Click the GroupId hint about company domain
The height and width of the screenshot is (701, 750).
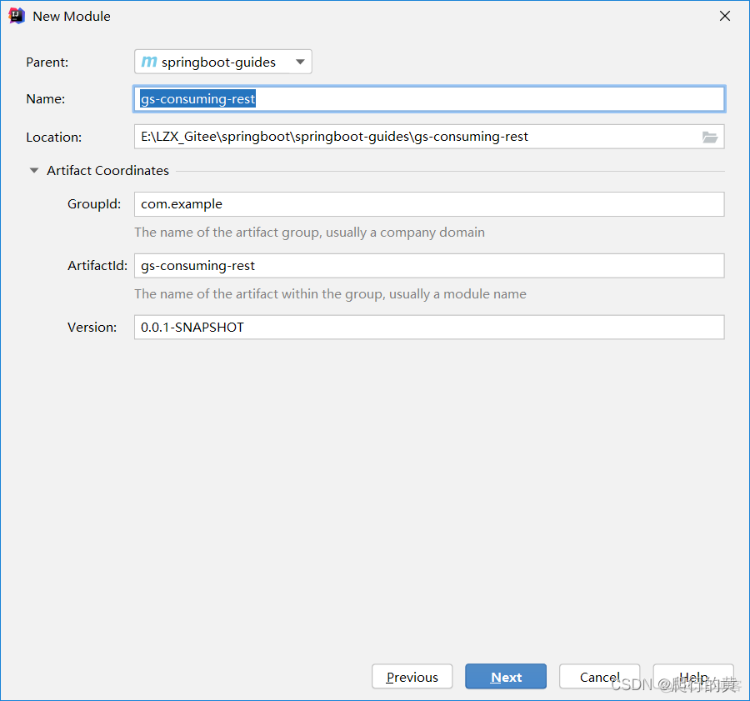309,233
